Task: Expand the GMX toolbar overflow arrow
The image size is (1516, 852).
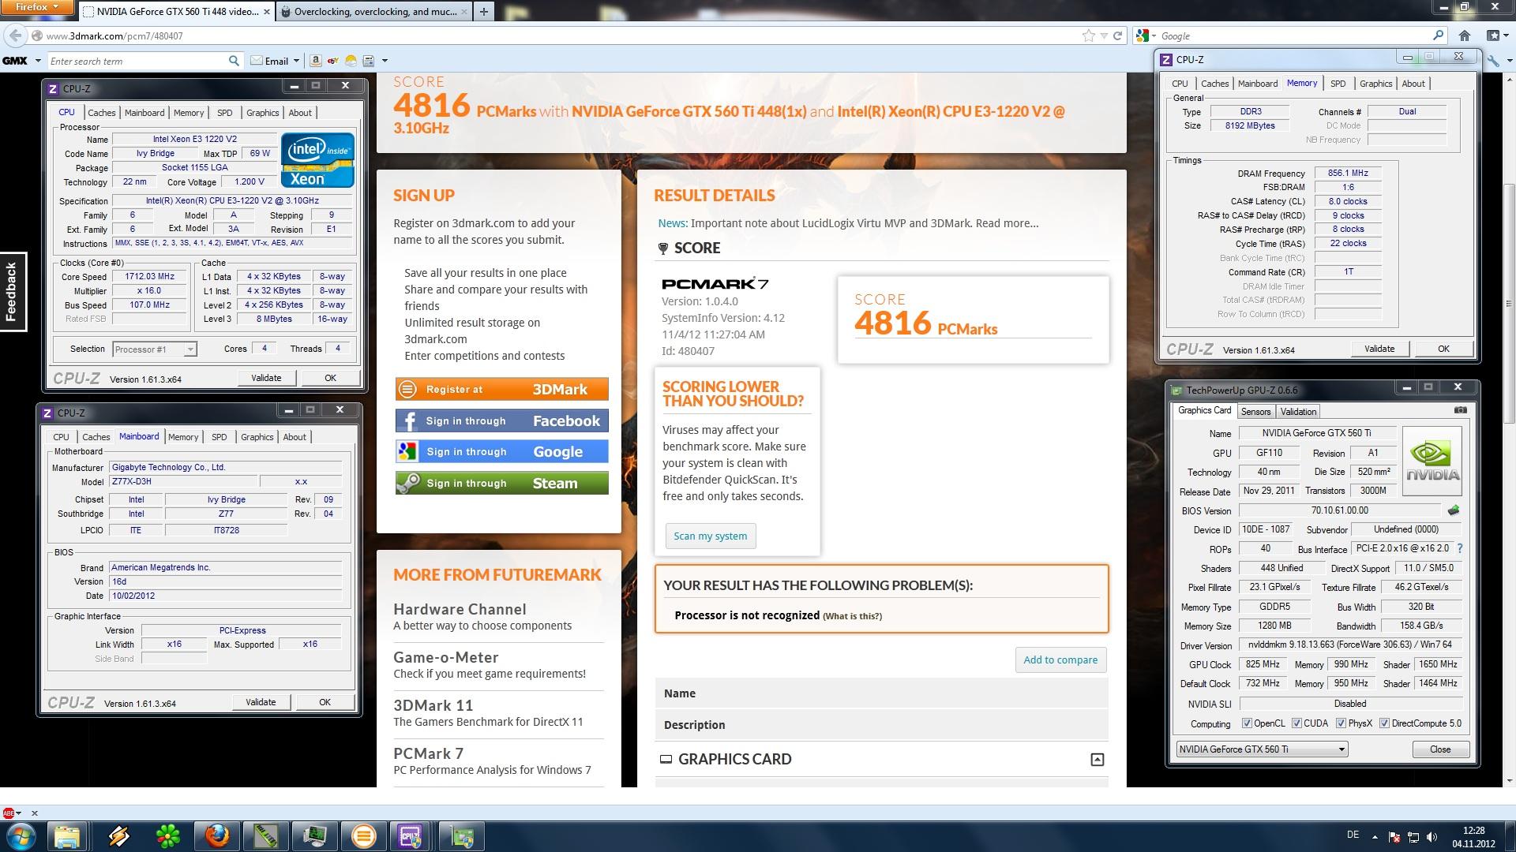Action: click(385, 61)
